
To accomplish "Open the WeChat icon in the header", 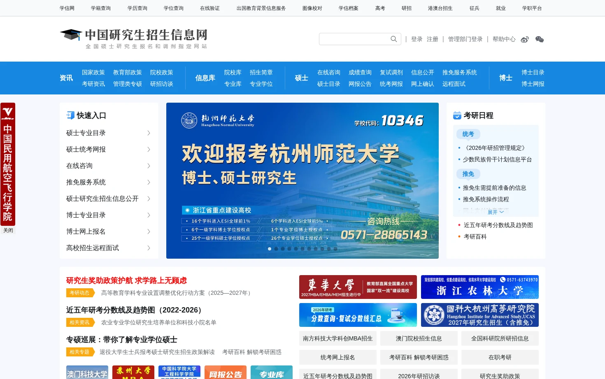I will point(540,39).
